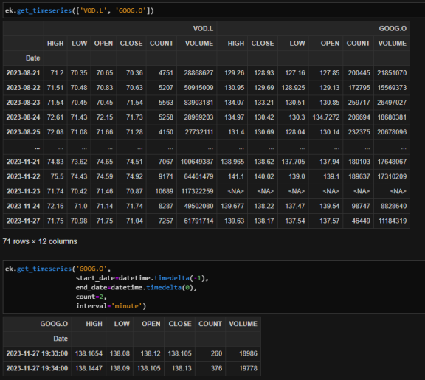The image size is (425, 380).
Task: Click the 'minute' interval string in code
Action: [127, 306]
